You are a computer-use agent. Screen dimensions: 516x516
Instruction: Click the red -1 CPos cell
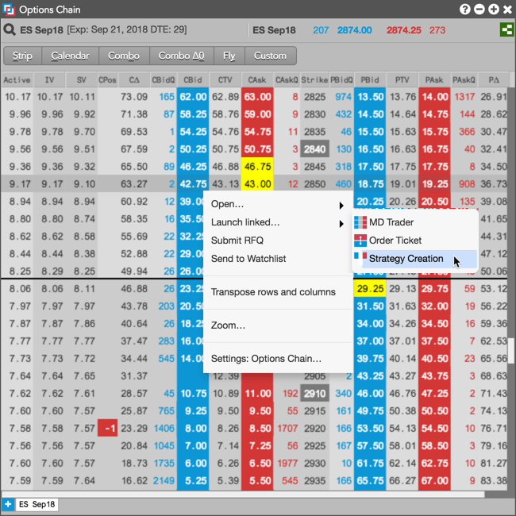(x=108, y=428)
